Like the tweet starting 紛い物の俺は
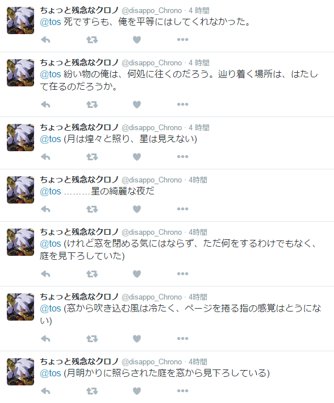 click(x=137, y=105)
